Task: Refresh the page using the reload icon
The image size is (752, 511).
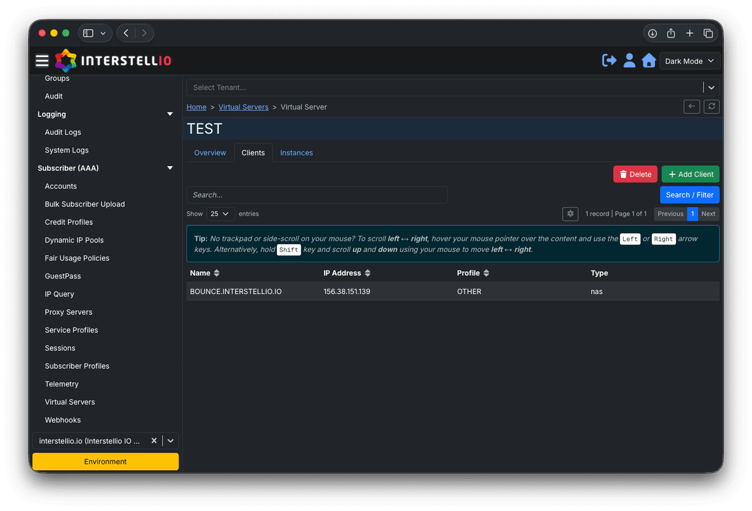Action: point(711,107)
